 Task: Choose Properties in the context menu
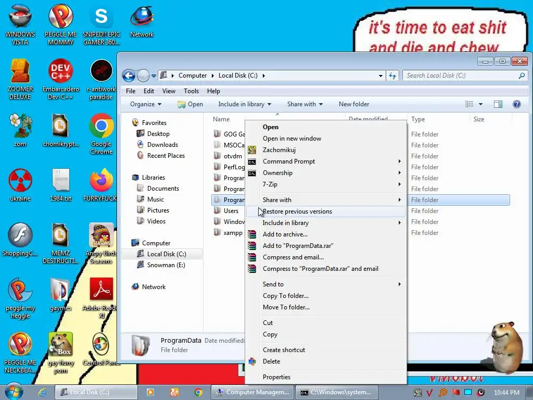tap(325, 377)
